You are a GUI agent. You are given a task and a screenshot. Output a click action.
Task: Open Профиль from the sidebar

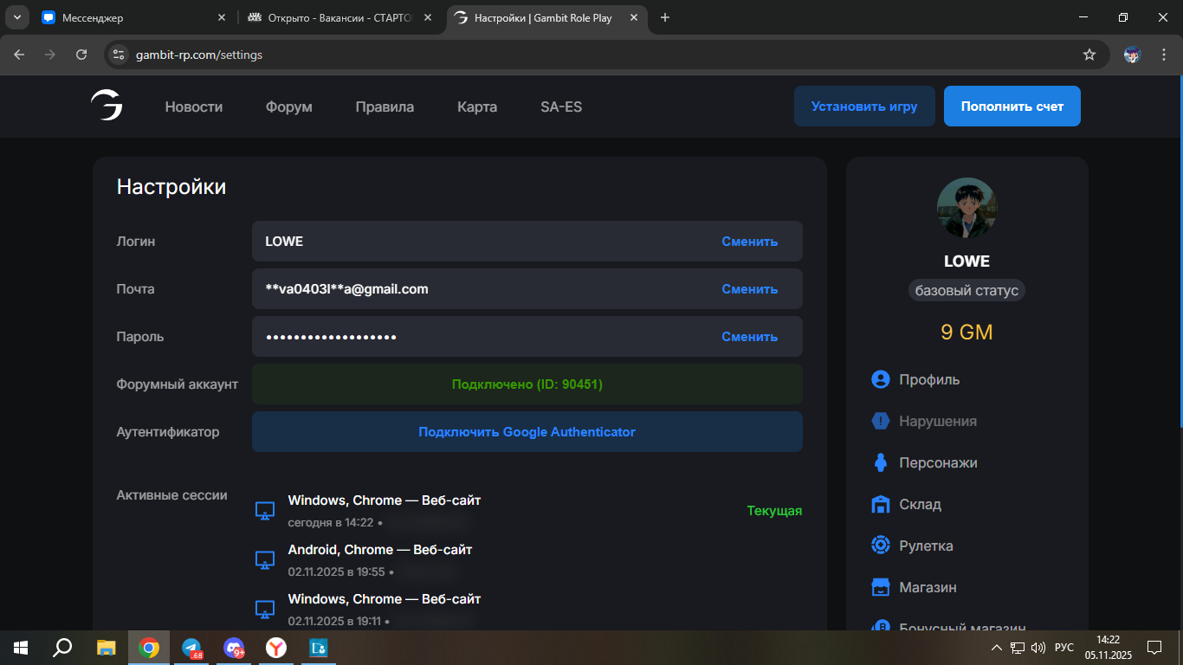pyautogui.click(x=928, y=379)
